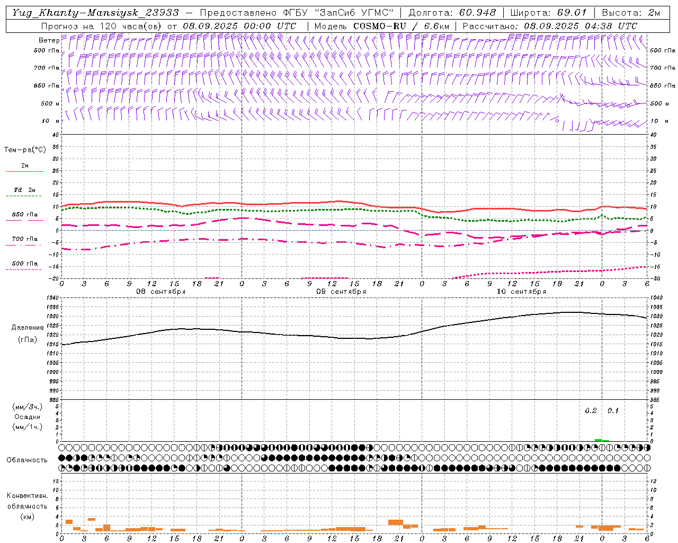Click the (гПа) unit under Давление

pos(26,340)
